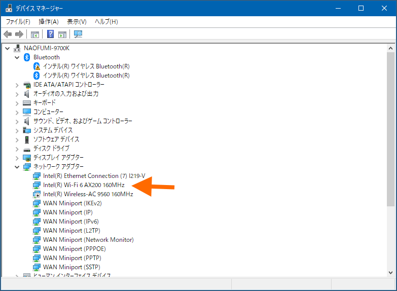Click the IDE ATA/ATAPI controller icon
The height and width of the screenshot is (291, 397).
click(x=27, y=85)
